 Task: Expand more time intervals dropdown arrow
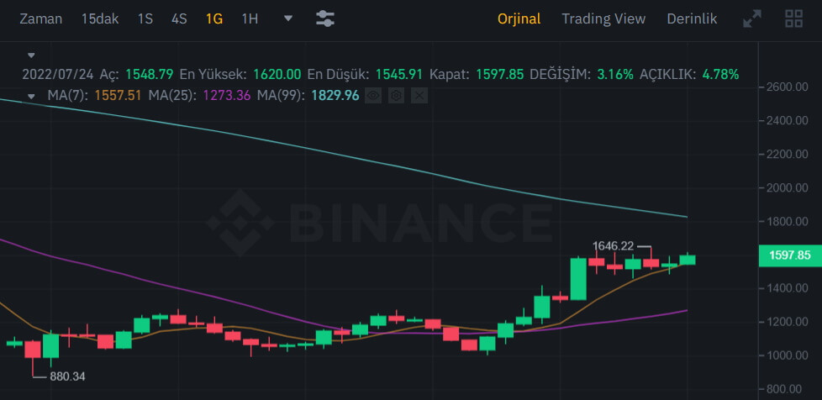point(288,18)
